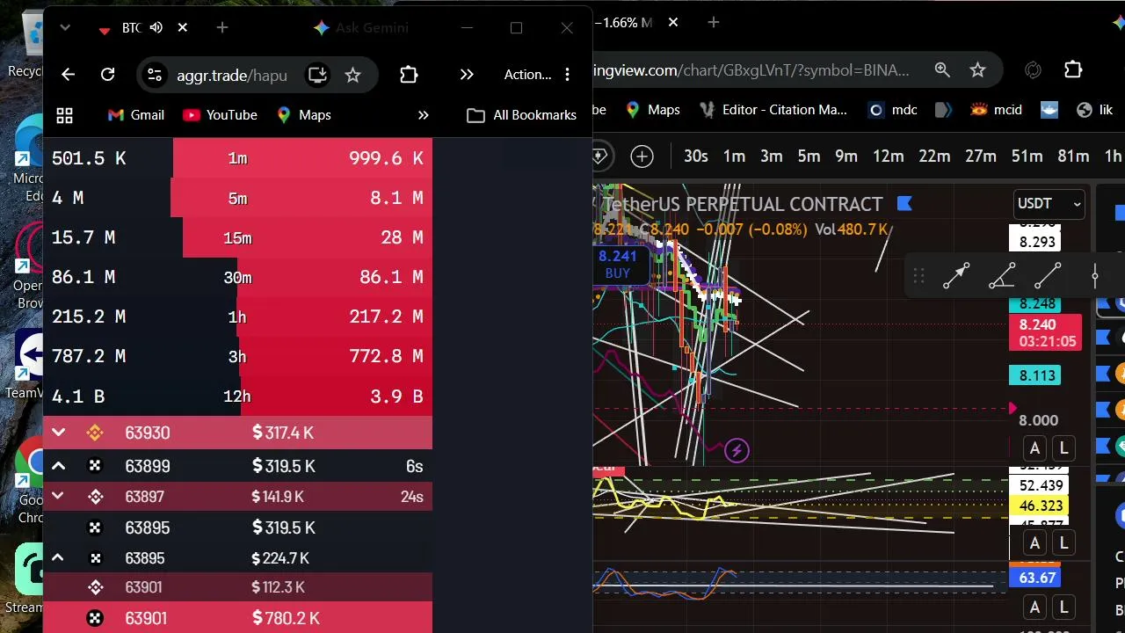Open Extensions puzzle icon in aggr.trade window

coord(409,75)
